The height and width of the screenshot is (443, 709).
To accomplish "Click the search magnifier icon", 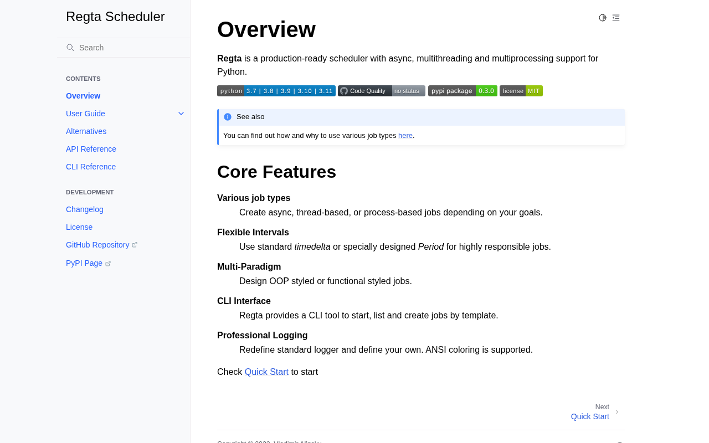I will tap(70, 48).
